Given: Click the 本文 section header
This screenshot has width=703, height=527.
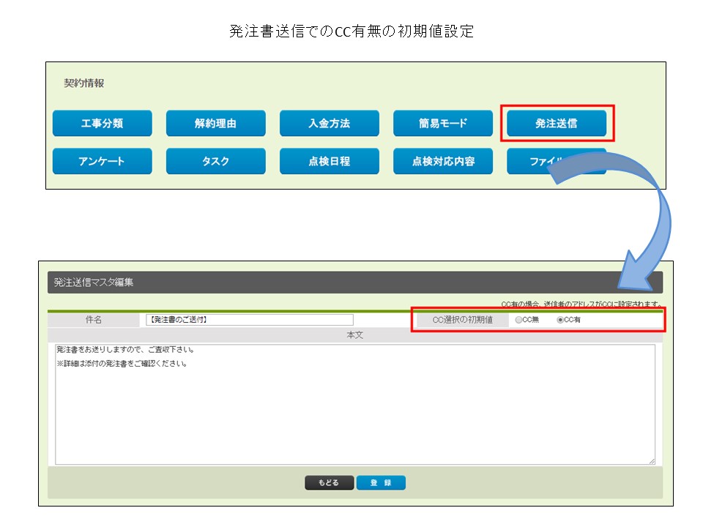Looking at the screenshot, I should (x=355, y=335).
